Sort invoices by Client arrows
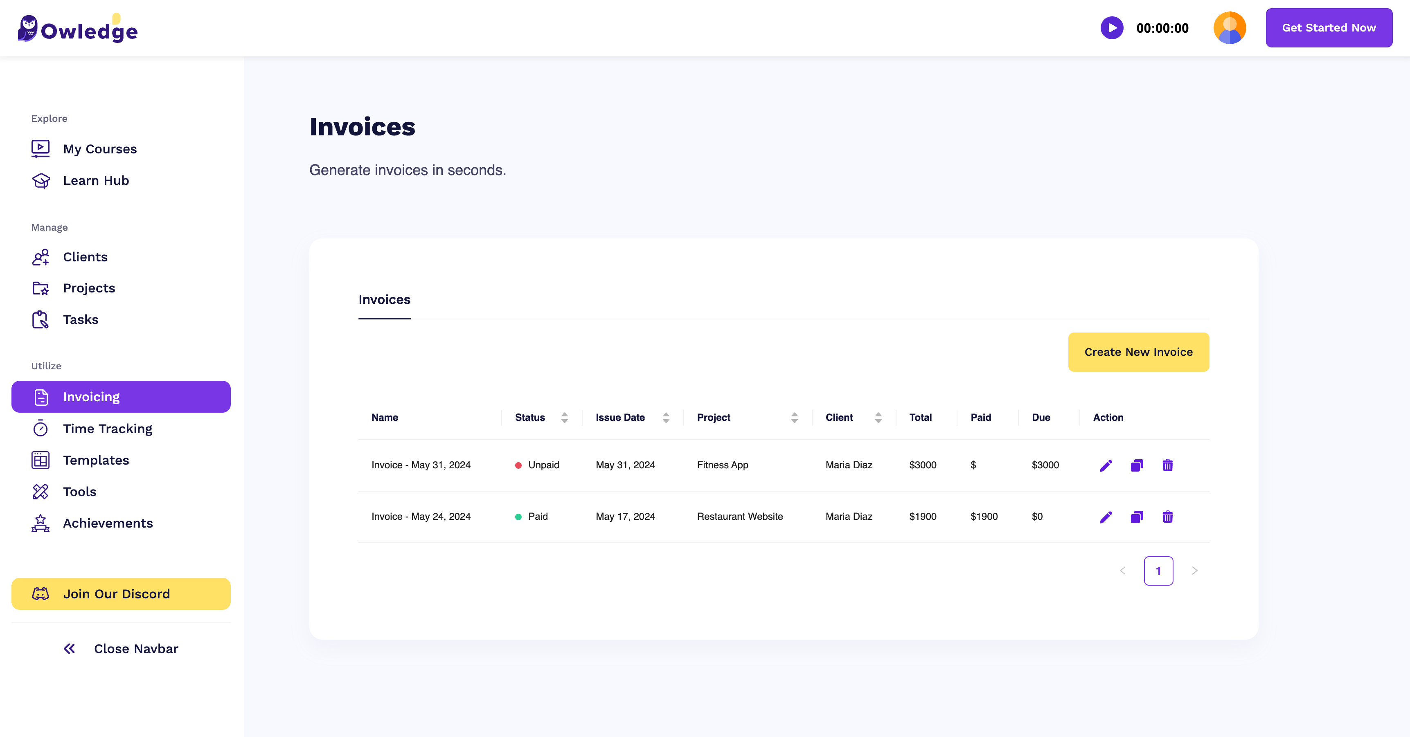1410x737 pixels. tap(878, 418)
